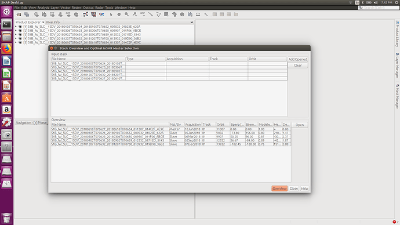This screenshot has height=225, width=400.
Task: Select the draw rectangle tool
Action: [x=166, y=14]
